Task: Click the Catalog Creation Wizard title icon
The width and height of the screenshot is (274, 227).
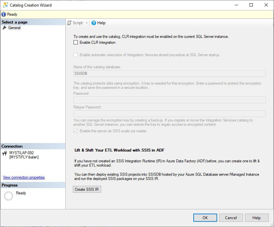Action: click(6, 5)
